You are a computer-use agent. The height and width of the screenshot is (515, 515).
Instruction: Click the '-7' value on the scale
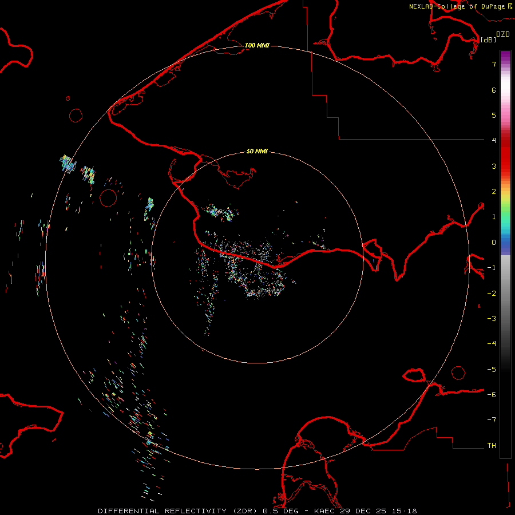[492, 420]
